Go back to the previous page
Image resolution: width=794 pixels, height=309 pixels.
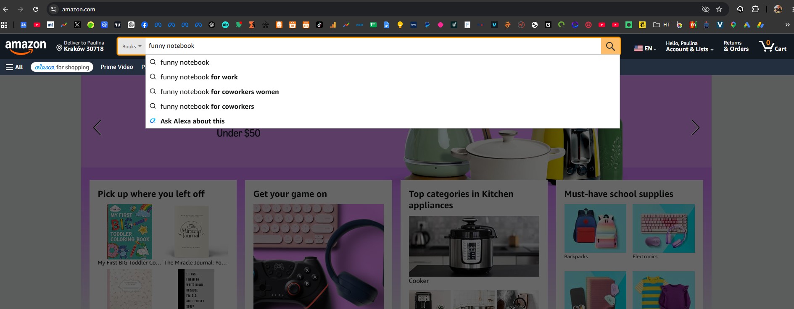[x=5, y=9]
